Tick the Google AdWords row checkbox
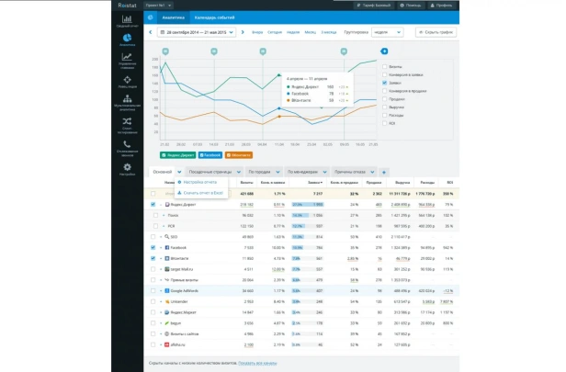 (x=153, y=291)
